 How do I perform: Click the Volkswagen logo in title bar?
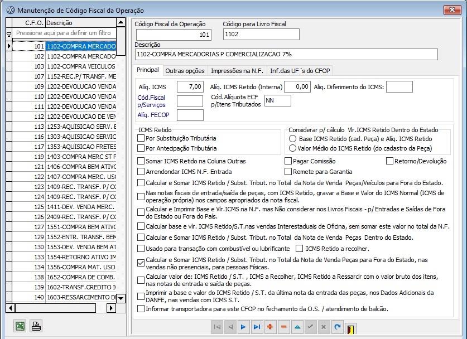tap(11, 10)
